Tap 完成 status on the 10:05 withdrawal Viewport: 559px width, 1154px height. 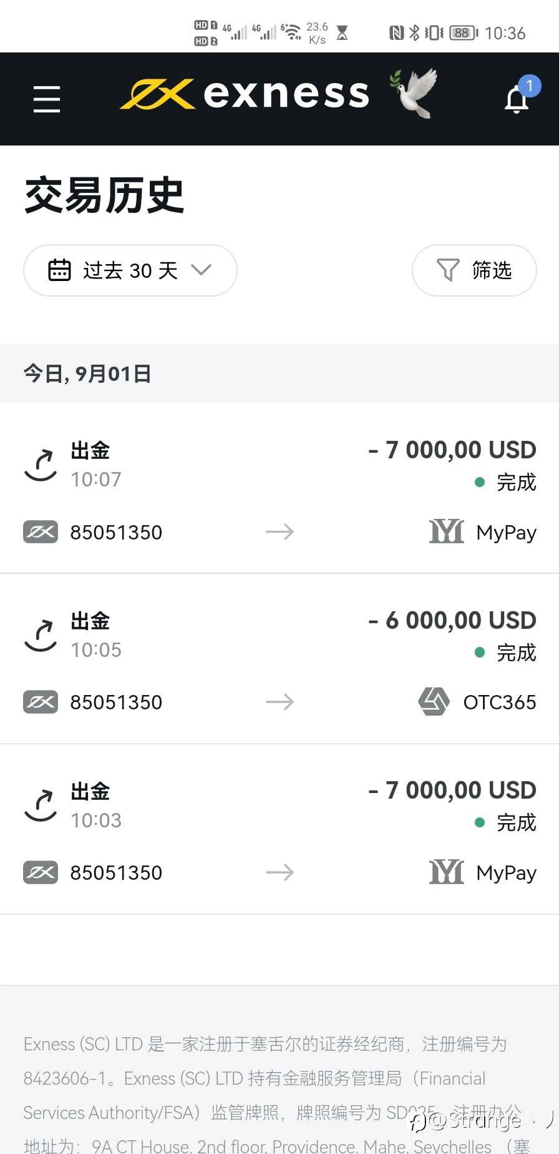coord(515,653)
